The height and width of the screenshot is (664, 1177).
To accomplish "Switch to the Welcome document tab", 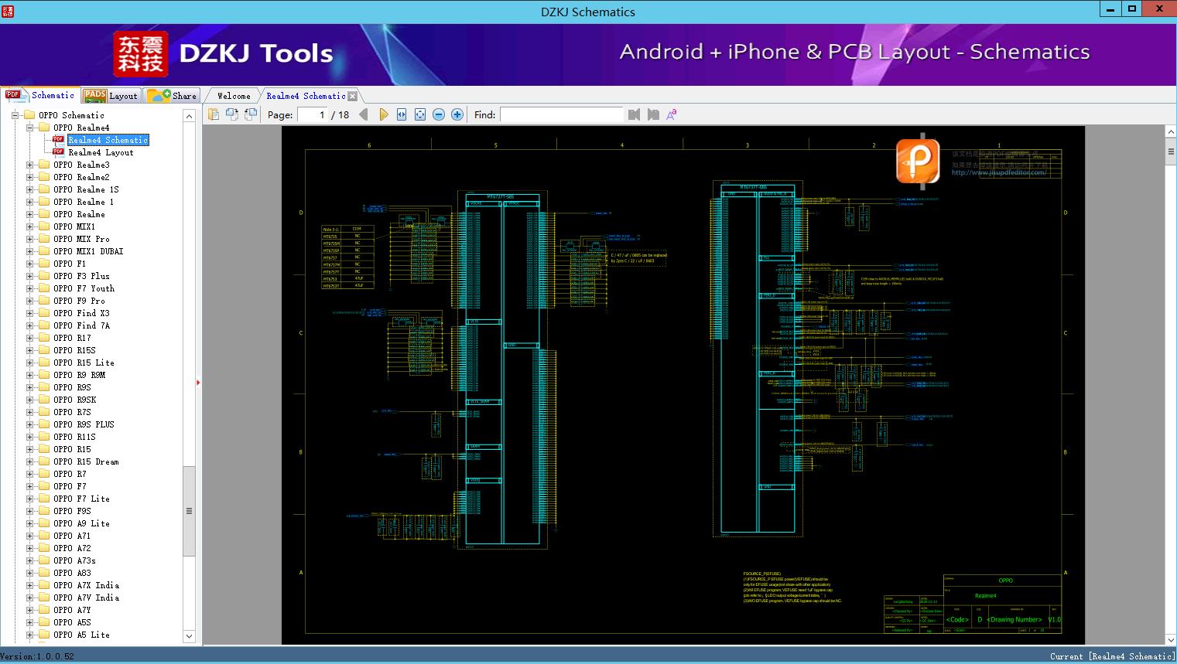I will pyautogui.click(x=234, y=96).
